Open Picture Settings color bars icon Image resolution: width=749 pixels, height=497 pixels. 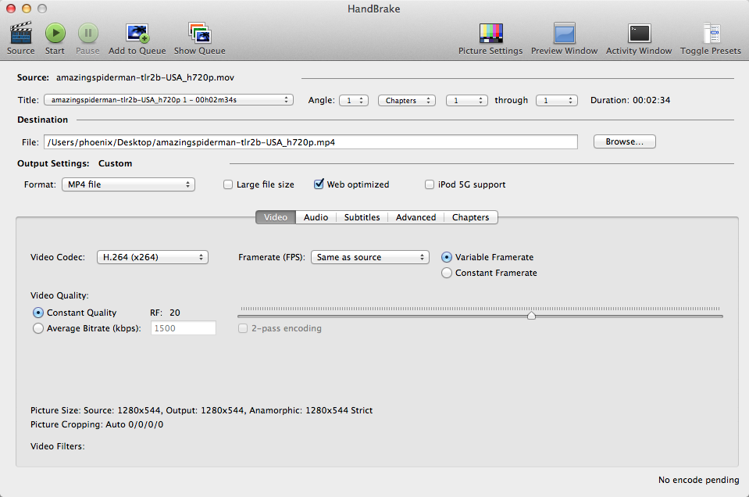pyautogui.click(x=491, y=34)
